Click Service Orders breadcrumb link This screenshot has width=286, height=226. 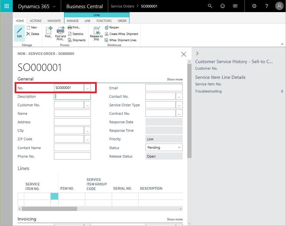122,6
